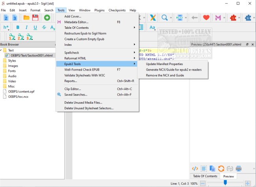Open the Aa change case dropdown
The image size is (256, 187).
pyautogui.click(x=152, y=28)
